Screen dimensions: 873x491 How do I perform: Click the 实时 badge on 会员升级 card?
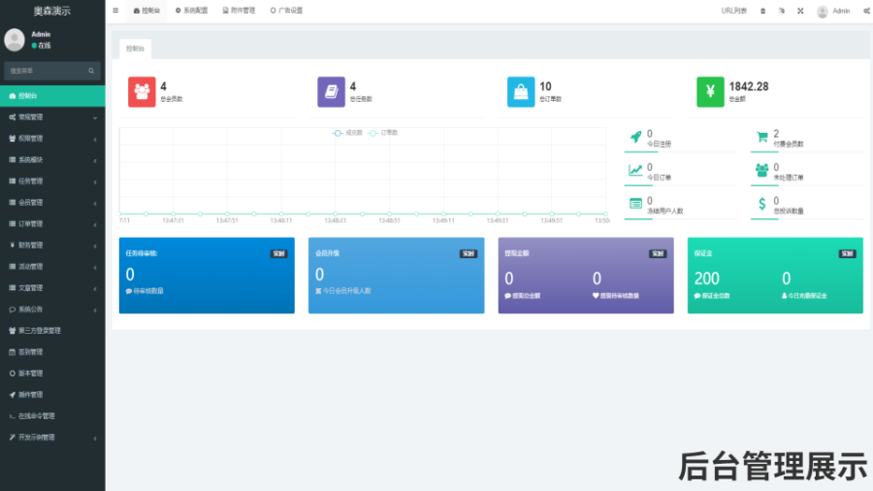point(468,254)
